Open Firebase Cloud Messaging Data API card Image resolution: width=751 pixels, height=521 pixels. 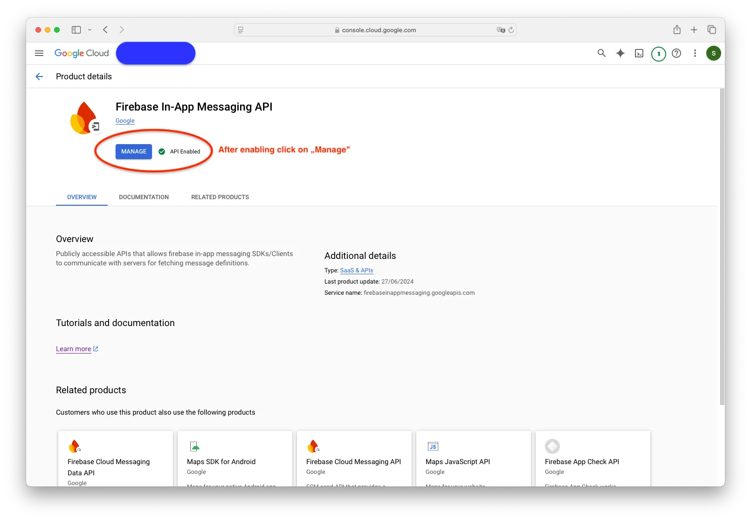(116, 458)
